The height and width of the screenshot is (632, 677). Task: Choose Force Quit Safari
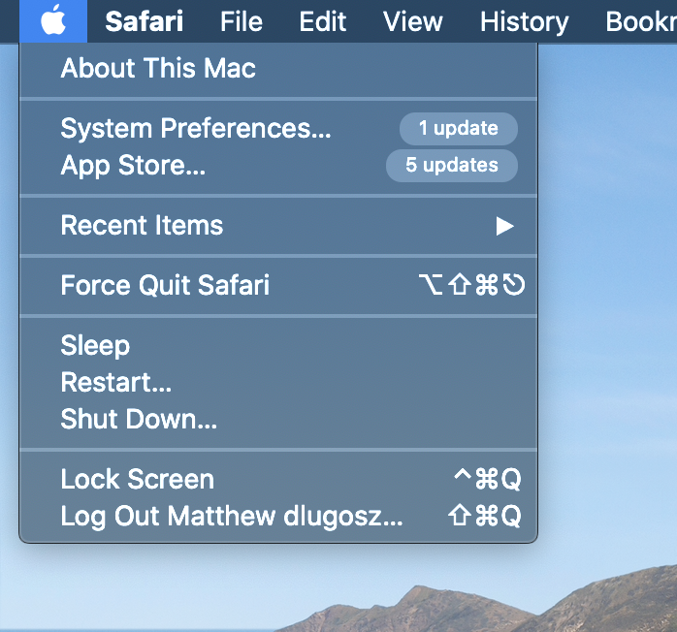coord(165,285)
